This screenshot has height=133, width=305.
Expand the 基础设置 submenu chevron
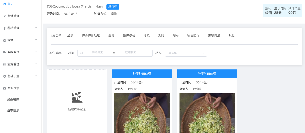pyautogui.click(x=36, y=76)
